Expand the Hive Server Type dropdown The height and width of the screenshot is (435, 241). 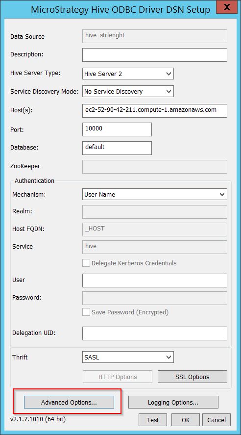coord(128,74)
